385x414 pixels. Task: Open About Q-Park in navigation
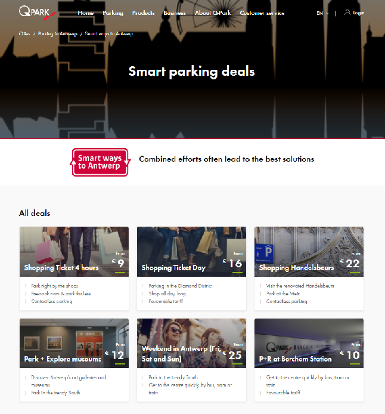(x=213, y=13)
